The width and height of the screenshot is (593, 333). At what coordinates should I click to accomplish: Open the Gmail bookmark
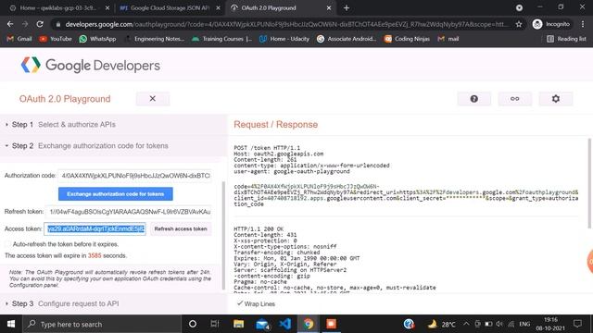pos(19,39)
